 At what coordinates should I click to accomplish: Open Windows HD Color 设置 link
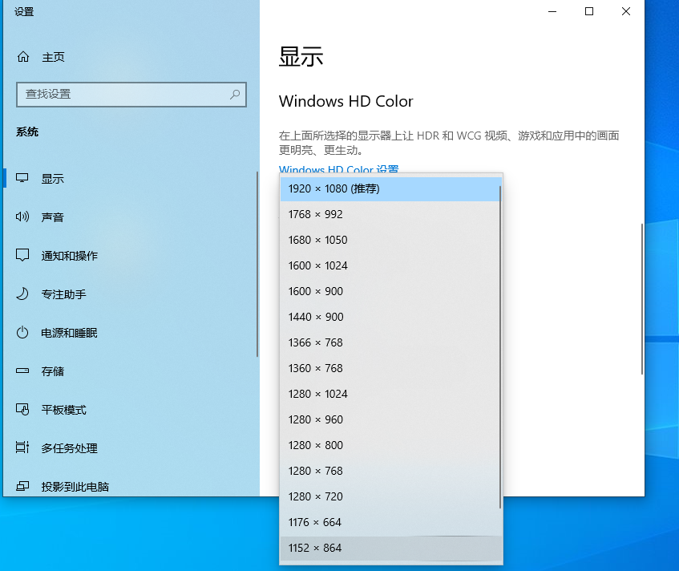point(337,170)
